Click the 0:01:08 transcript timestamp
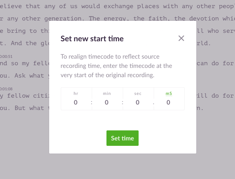235x179 pixels. tap(6, 89)
